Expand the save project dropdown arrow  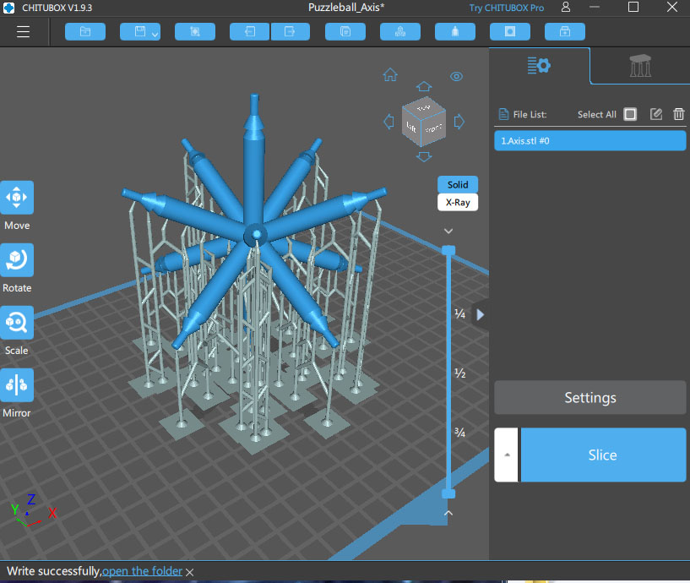point(155,34)
